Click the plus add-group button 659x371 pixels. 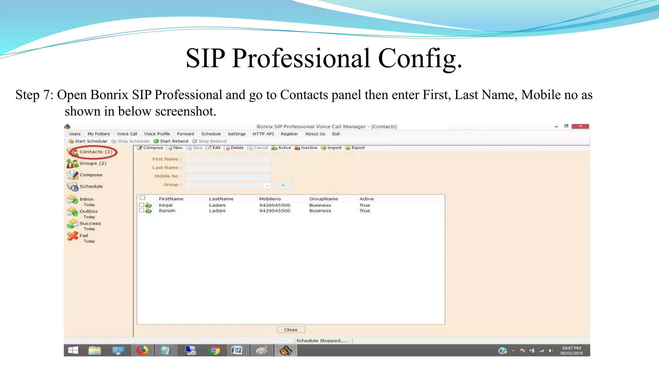(x=283, y=185)
